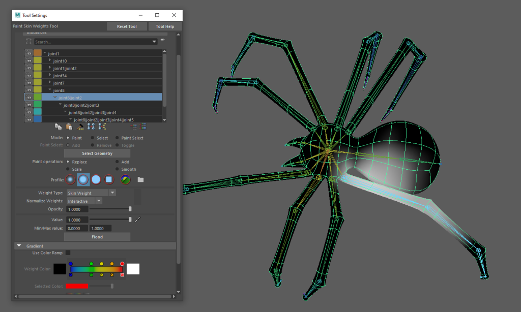The width and height of the screenshot is (521, 312).
Task: Collapse the Gradient section
Action: point(19,245)
